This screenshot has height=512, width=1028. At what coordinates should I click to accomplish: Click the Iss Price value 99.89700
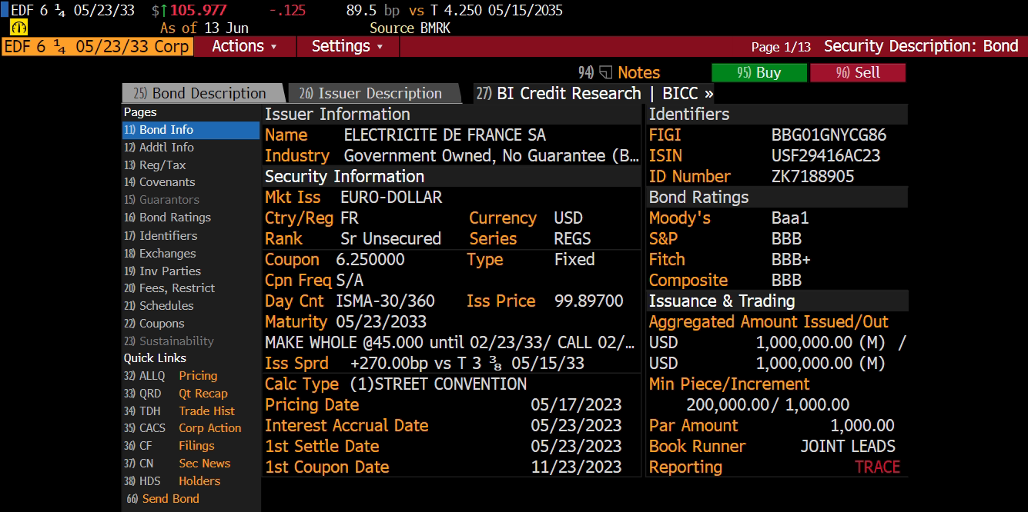click(x=589, y=301)
